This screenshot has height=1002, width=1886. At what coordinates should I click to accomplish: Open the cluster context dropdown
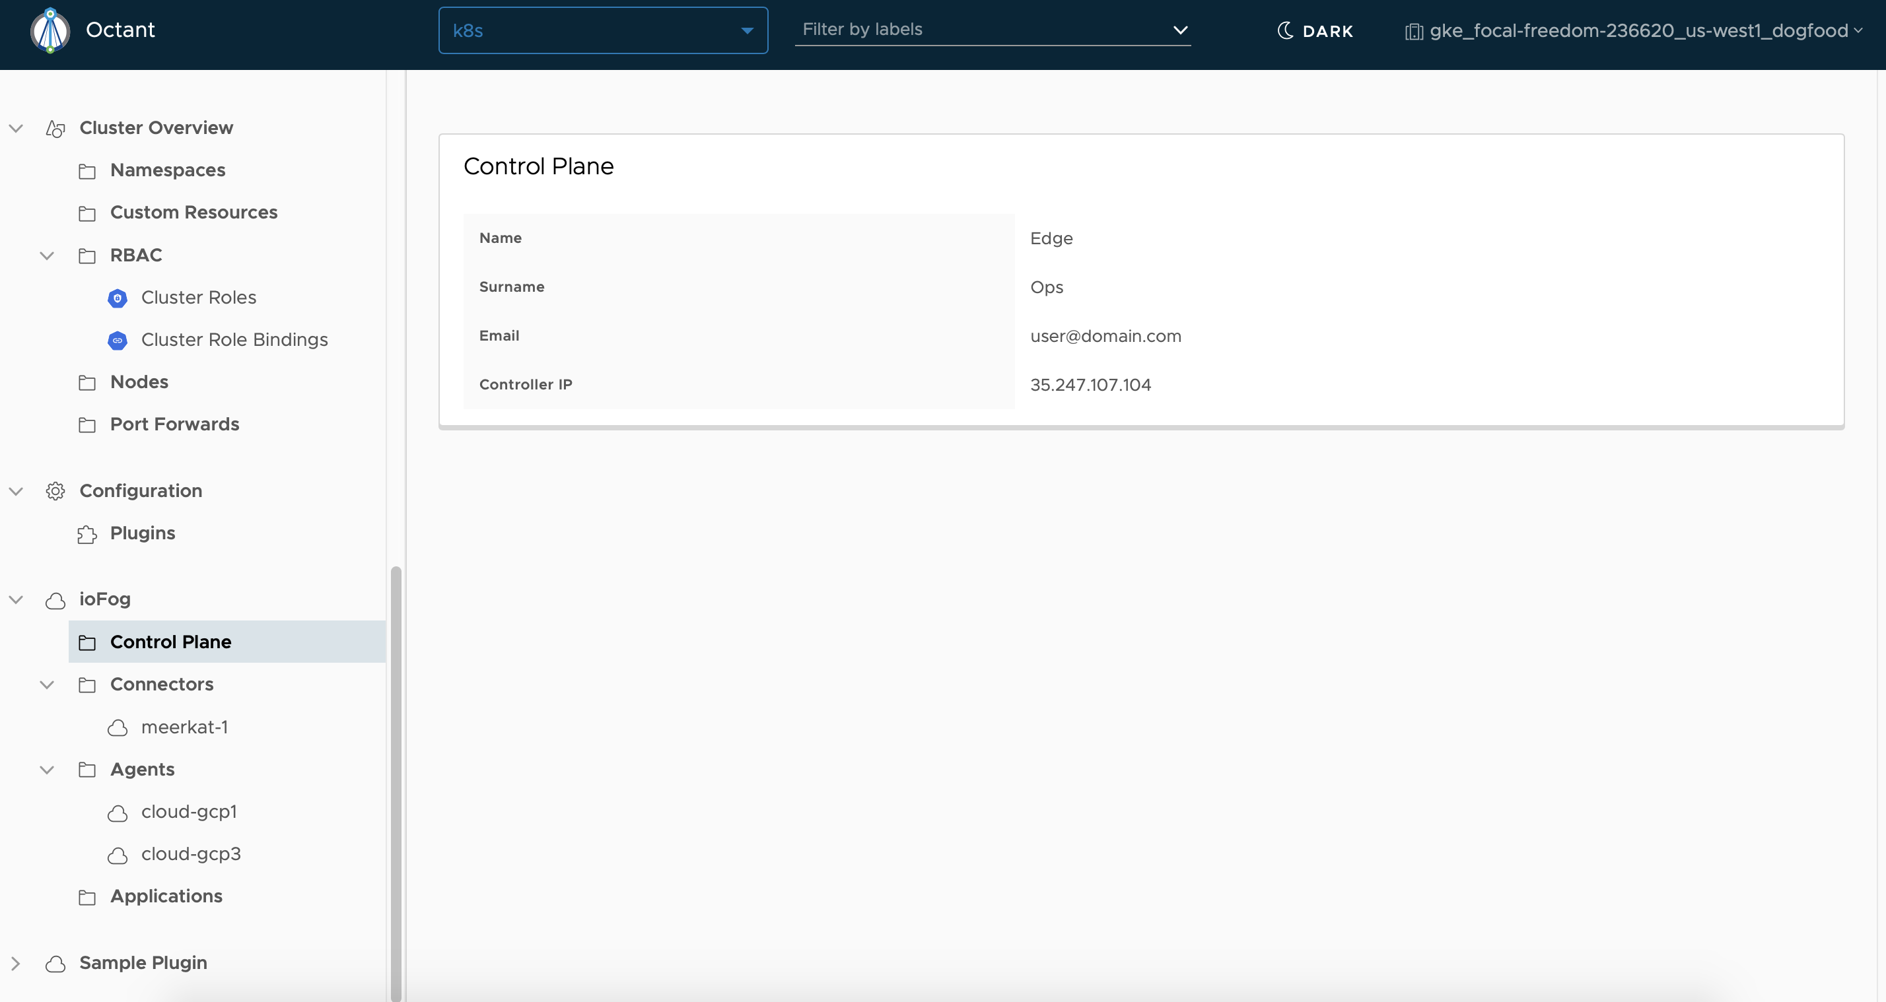(x=1632, y=31)
